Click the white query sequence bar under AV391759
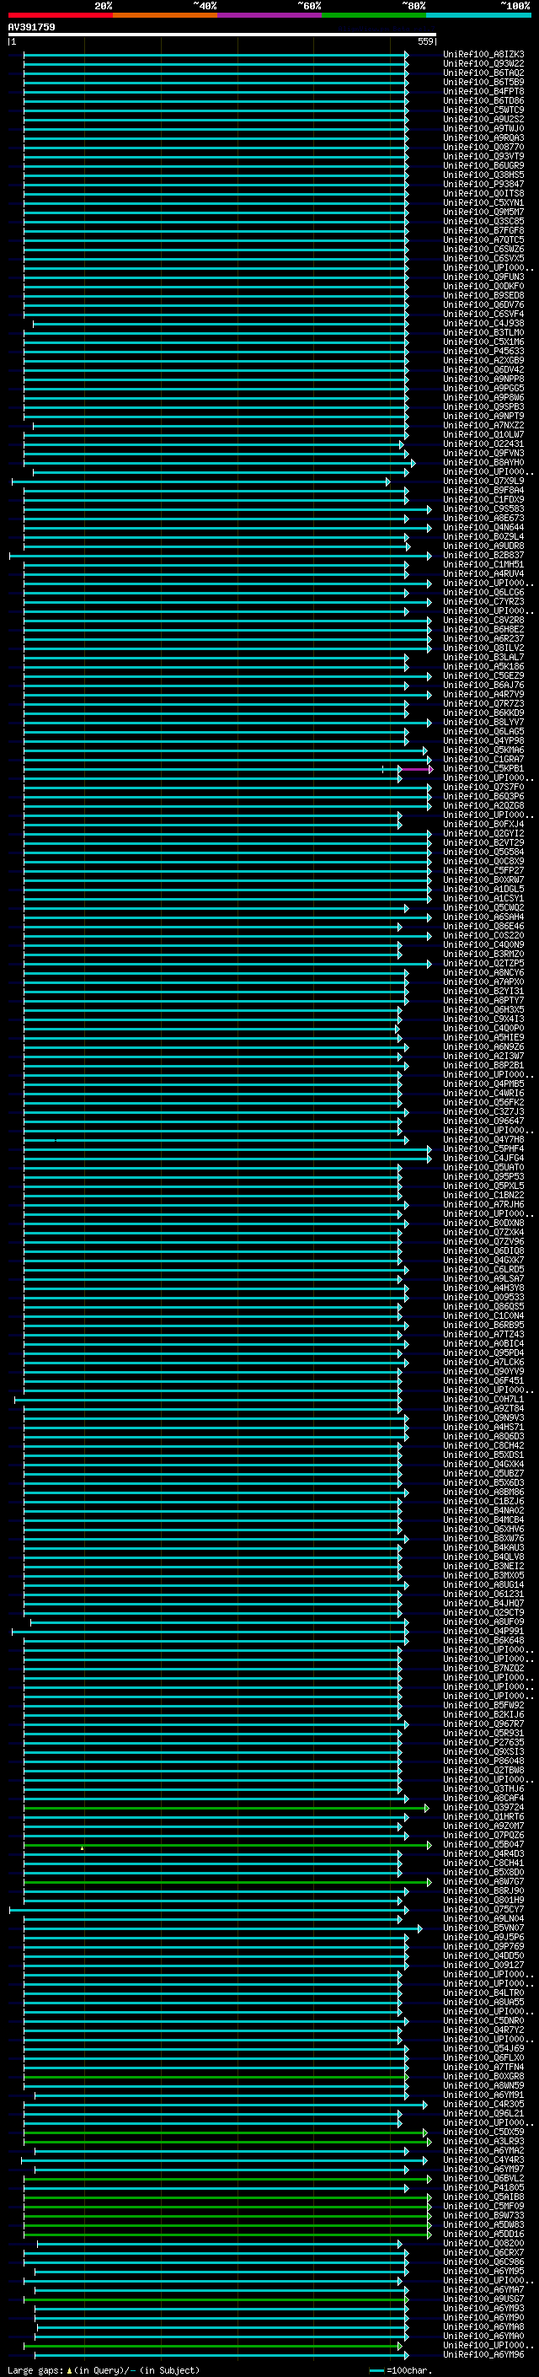This screenshot has height=2377, width=539. [222, 34]
